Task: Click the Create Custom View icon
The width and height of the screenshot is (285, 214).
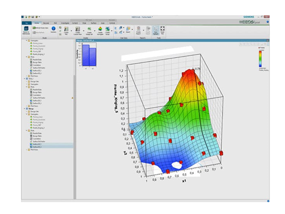Action: [x=77, y=29]
